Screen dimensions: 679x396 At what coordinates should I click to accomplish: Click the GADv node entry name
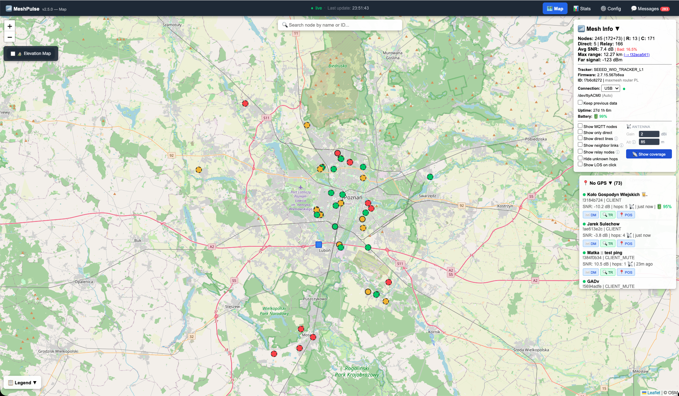point(593,281)
